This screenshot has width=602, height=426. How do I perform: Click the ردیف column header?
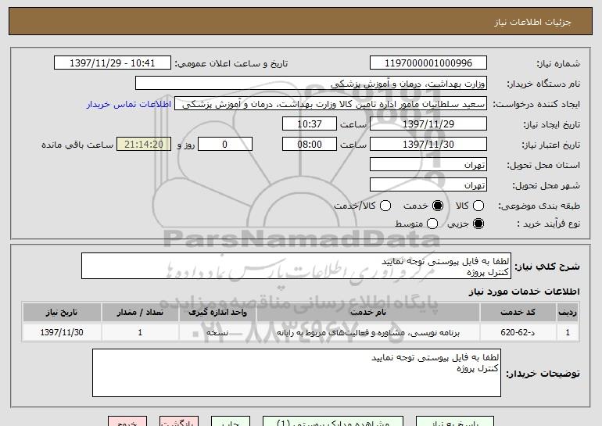pyautogui.click(x=568, y=313)
